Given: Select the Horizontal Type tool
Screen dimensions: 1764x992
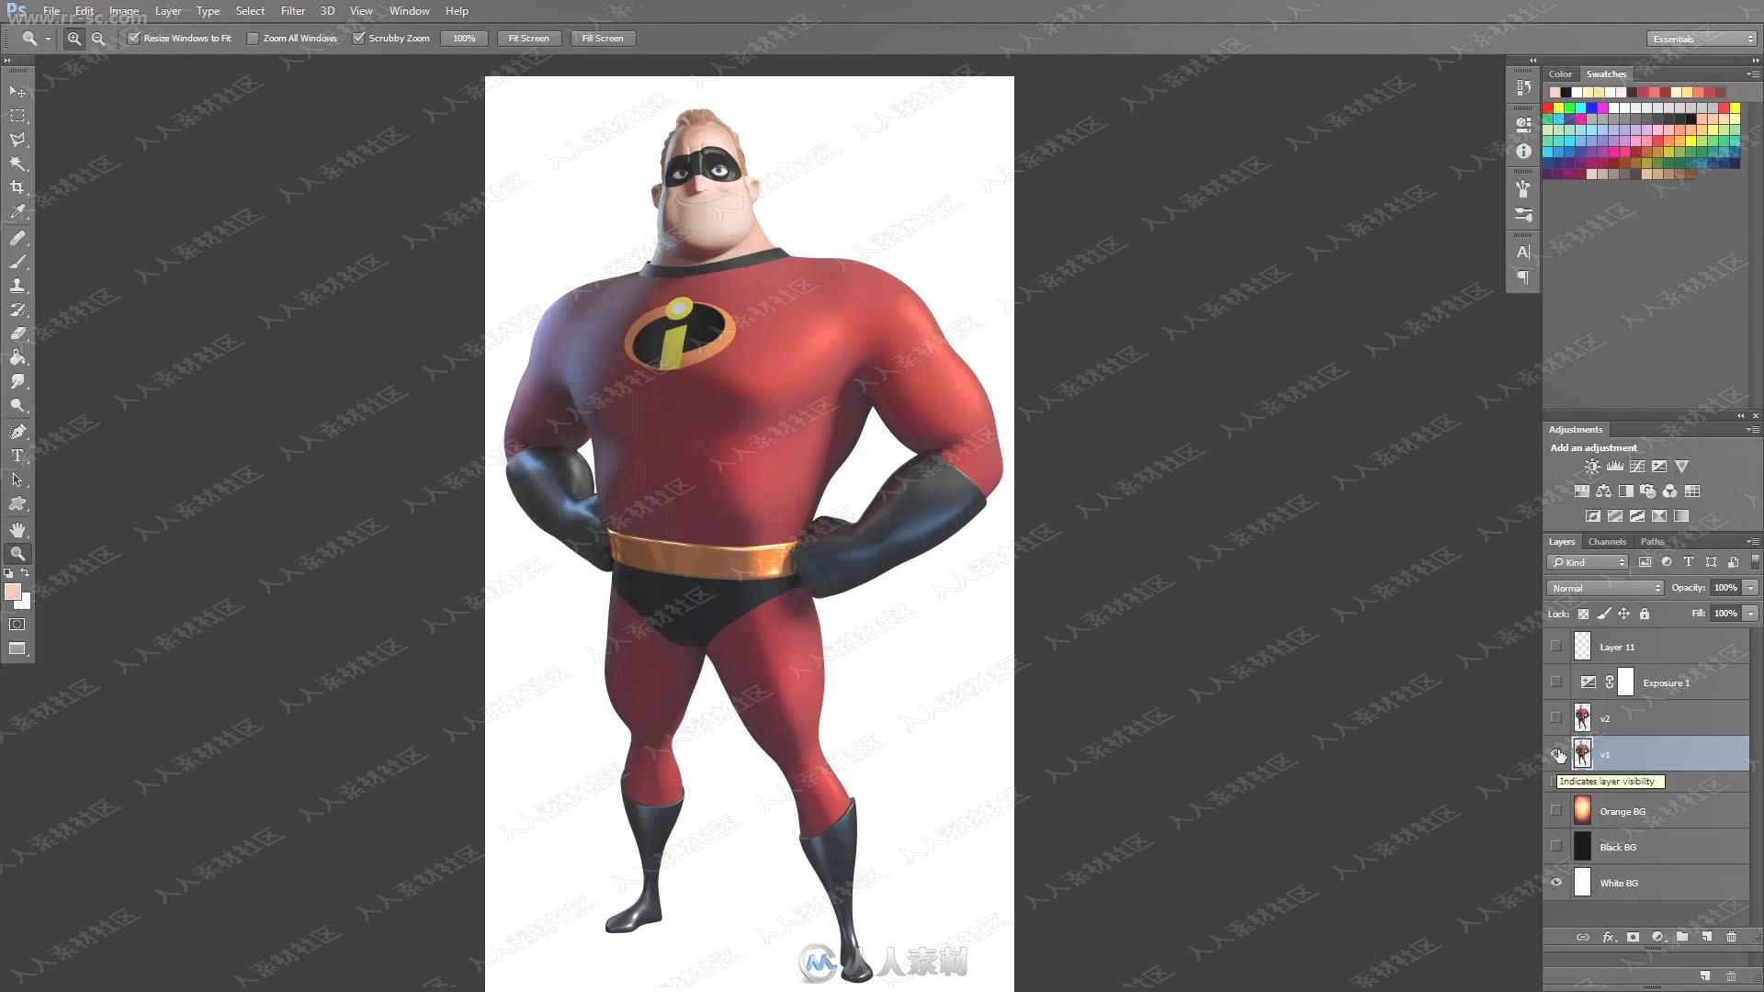Looking at the screenshot, I should (x=17, y=456).
